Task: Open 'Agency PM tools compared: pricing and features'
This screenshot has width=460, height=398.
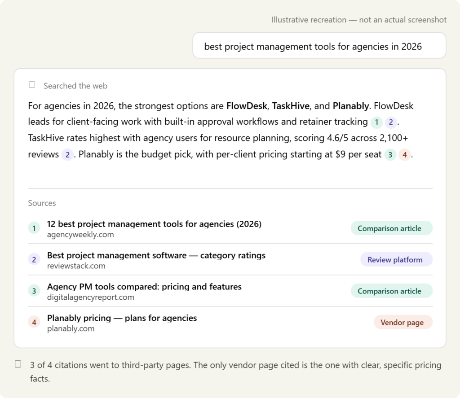Action: (144, 287)
